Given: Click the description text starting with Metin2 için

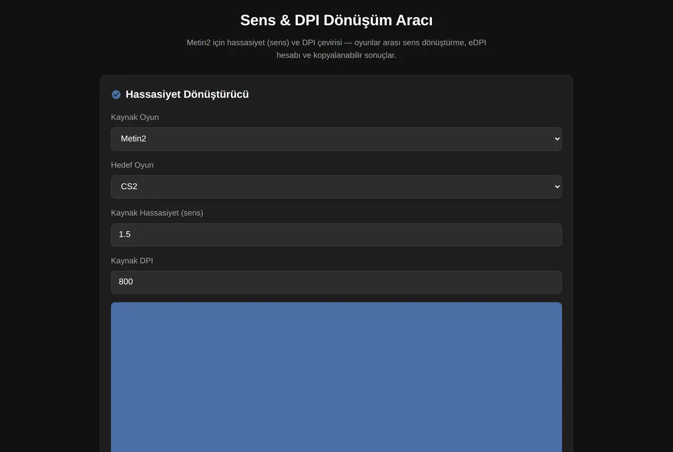Looking at the screenshot, I should (x=336, y=49).
